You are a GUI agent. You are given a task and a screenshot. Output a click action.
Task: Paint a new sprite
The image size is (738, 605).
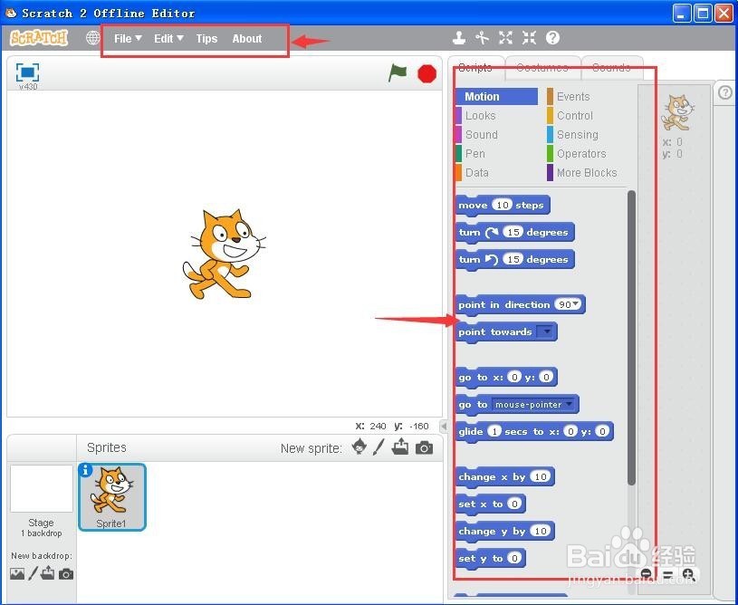379,447
